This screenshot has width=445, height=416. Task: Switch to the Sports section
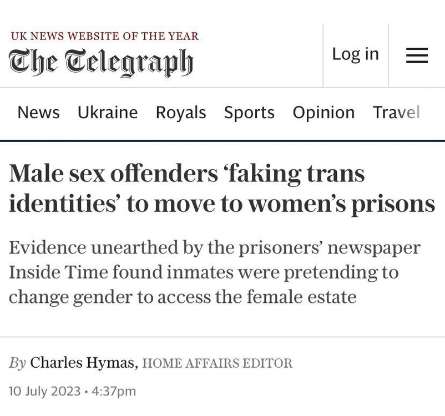[x=249, y=113]
